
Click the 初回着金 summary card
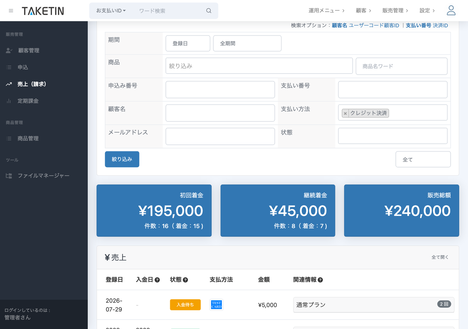(154, 211)
